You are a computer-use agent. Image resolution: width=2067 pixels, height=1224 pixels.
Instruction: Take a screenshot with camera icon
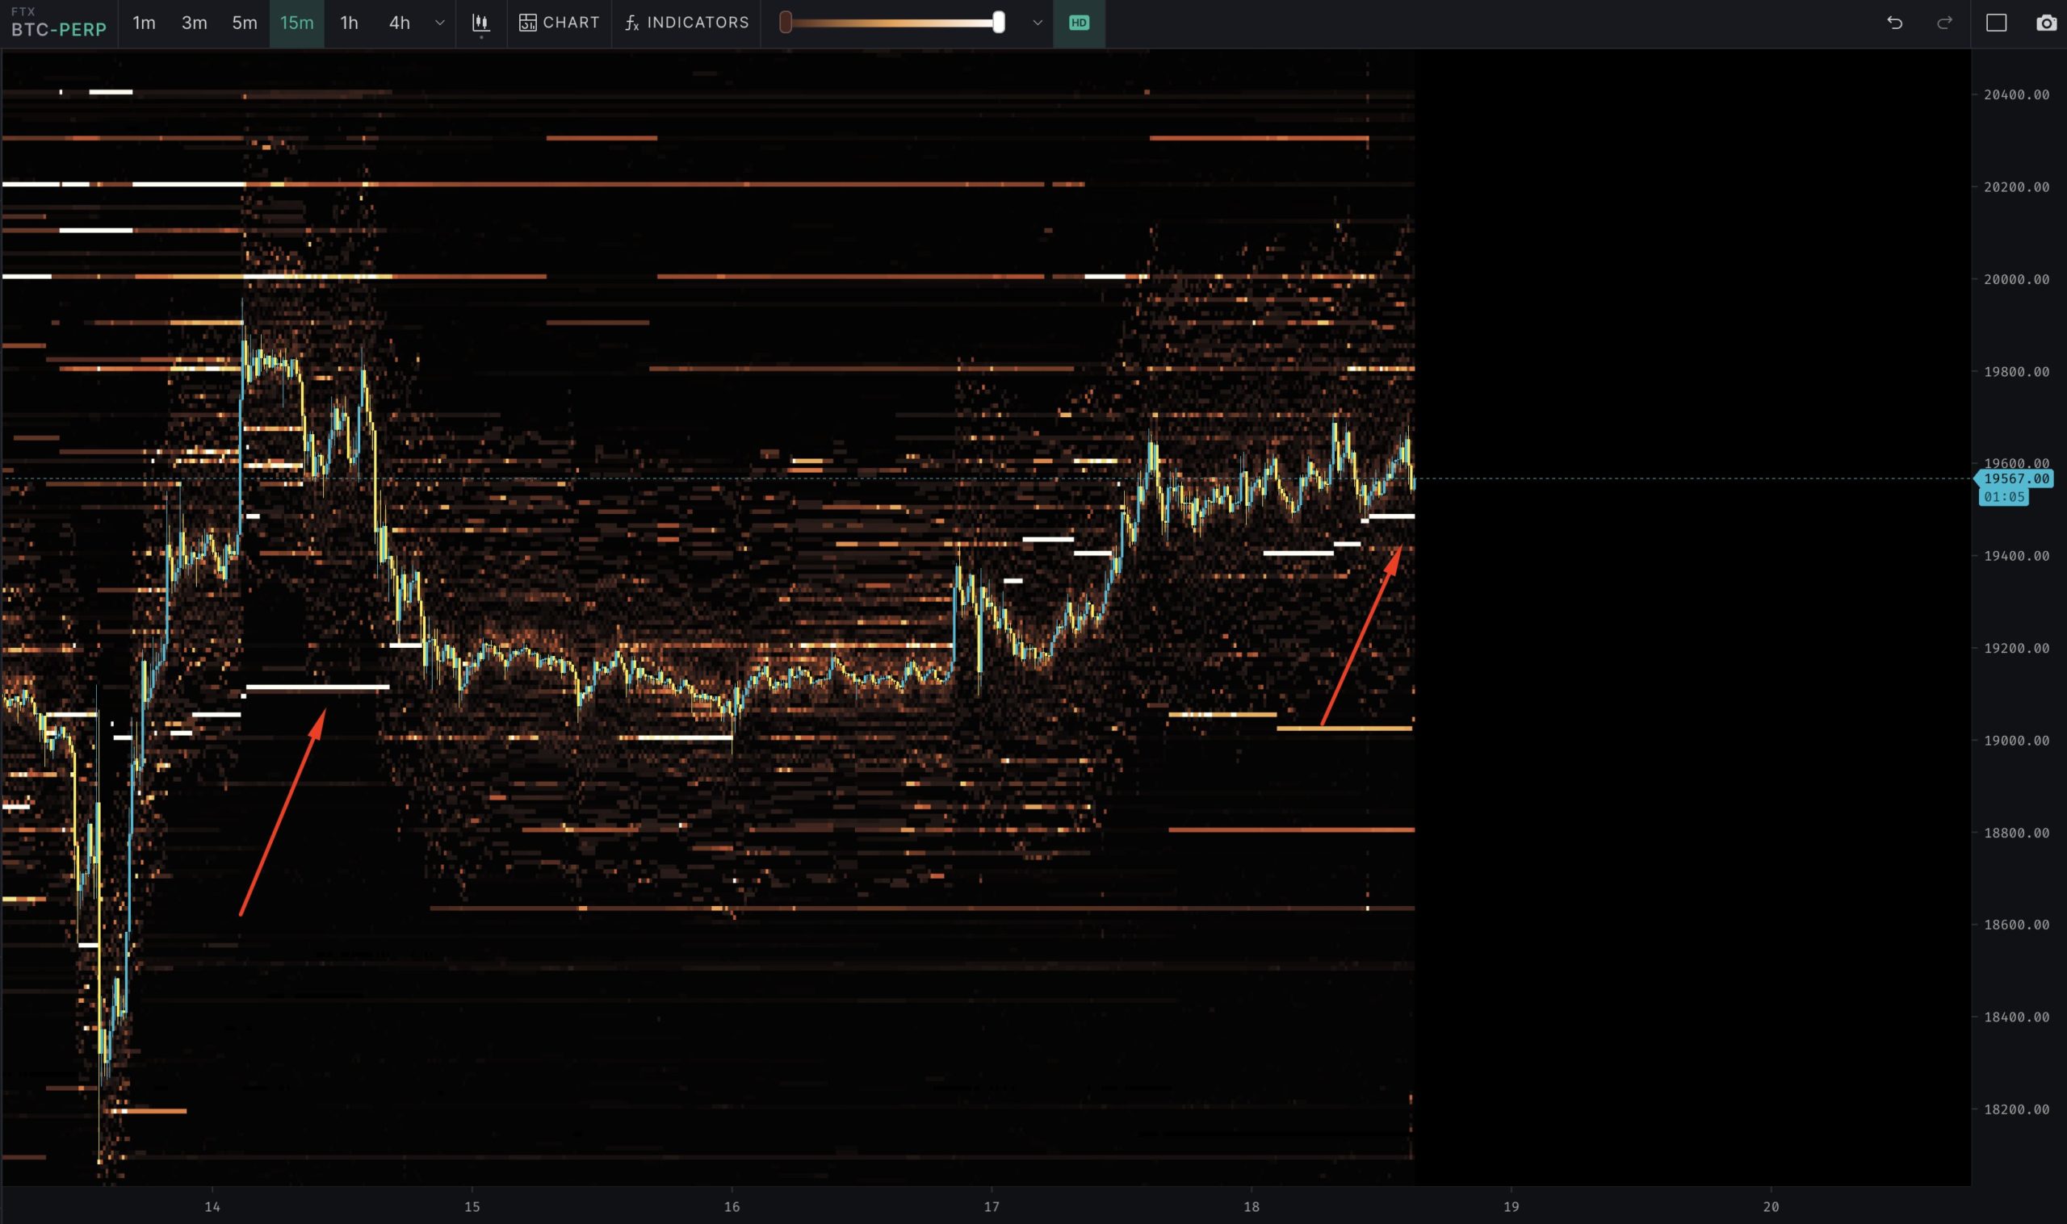[2045, 23]
